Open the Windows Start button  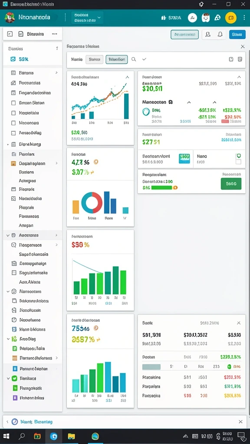click(6, 436)
